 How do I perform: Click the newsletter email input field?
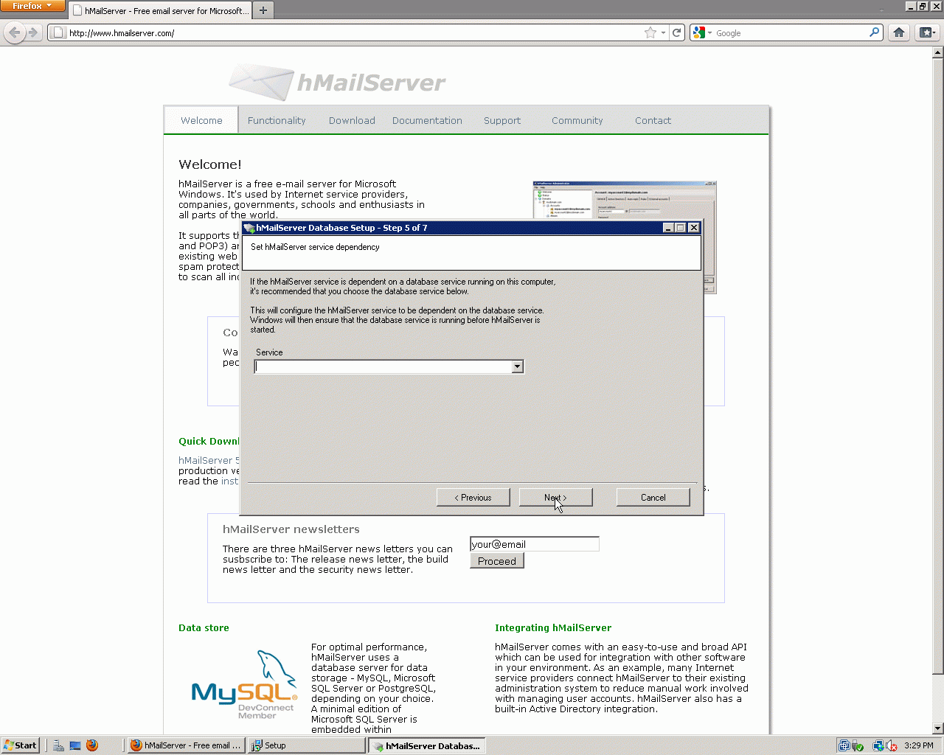pos(534,544)
